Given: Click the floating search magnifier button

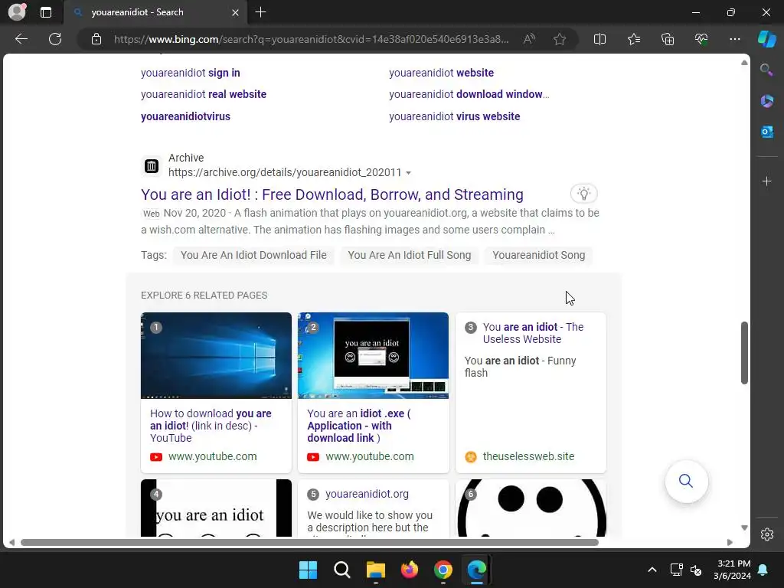Looking at the screenshot, I should coord(686,481).
